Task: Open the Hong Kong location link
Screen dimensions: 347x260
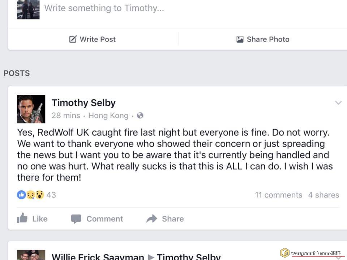Action: click(108, 116)
